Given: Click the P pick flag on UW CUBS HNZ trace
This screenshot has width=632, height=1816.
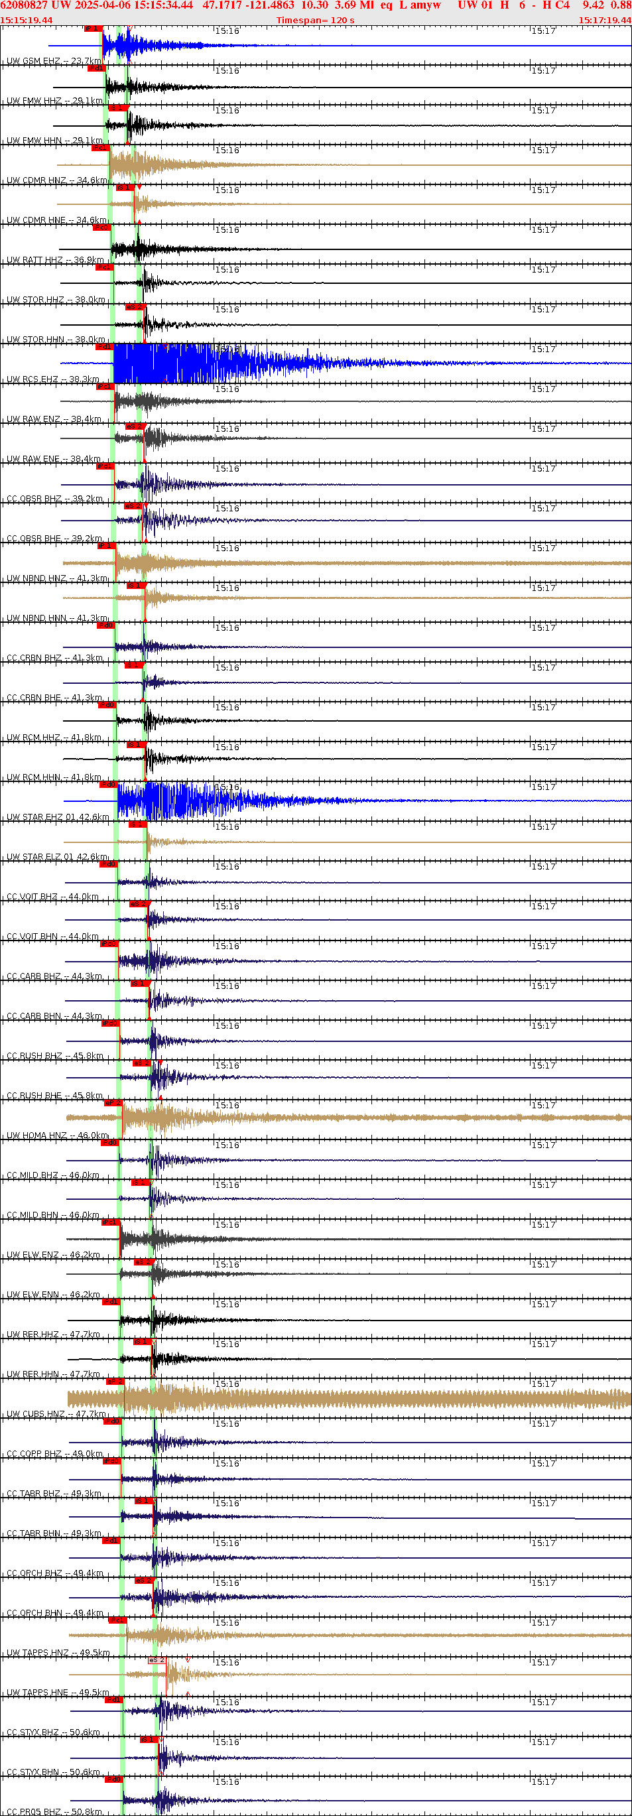Looking at the screenshot, I should click(115, 1382).
